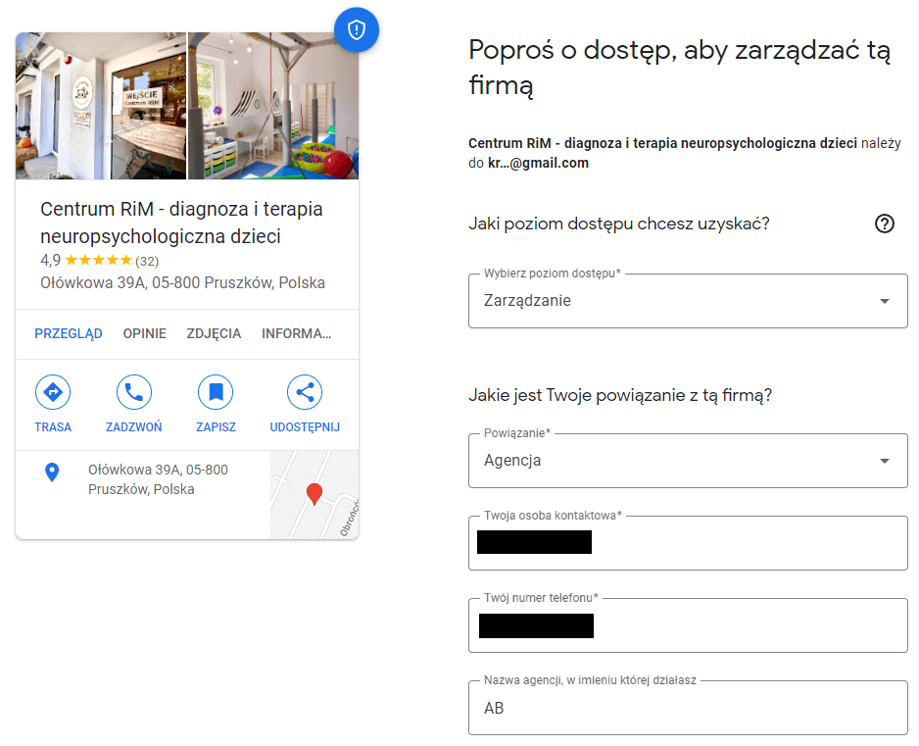Click the blue shield badge icon
This screenshot has height=746, width=919.
357,29
